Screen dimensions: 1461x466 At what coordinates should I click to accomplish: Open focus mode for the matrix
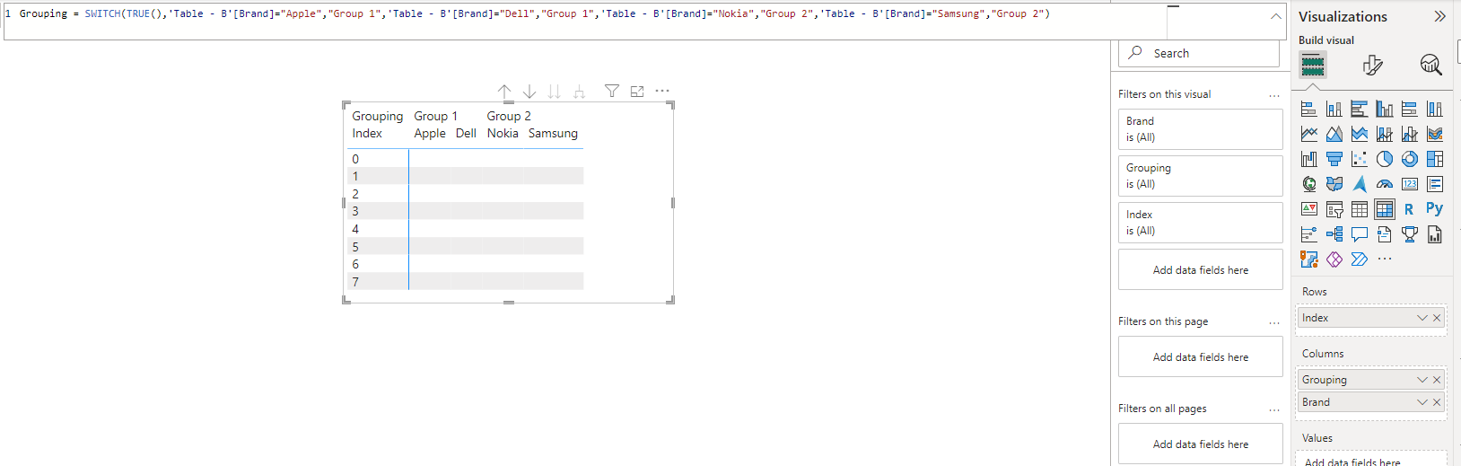click(637, 91)
